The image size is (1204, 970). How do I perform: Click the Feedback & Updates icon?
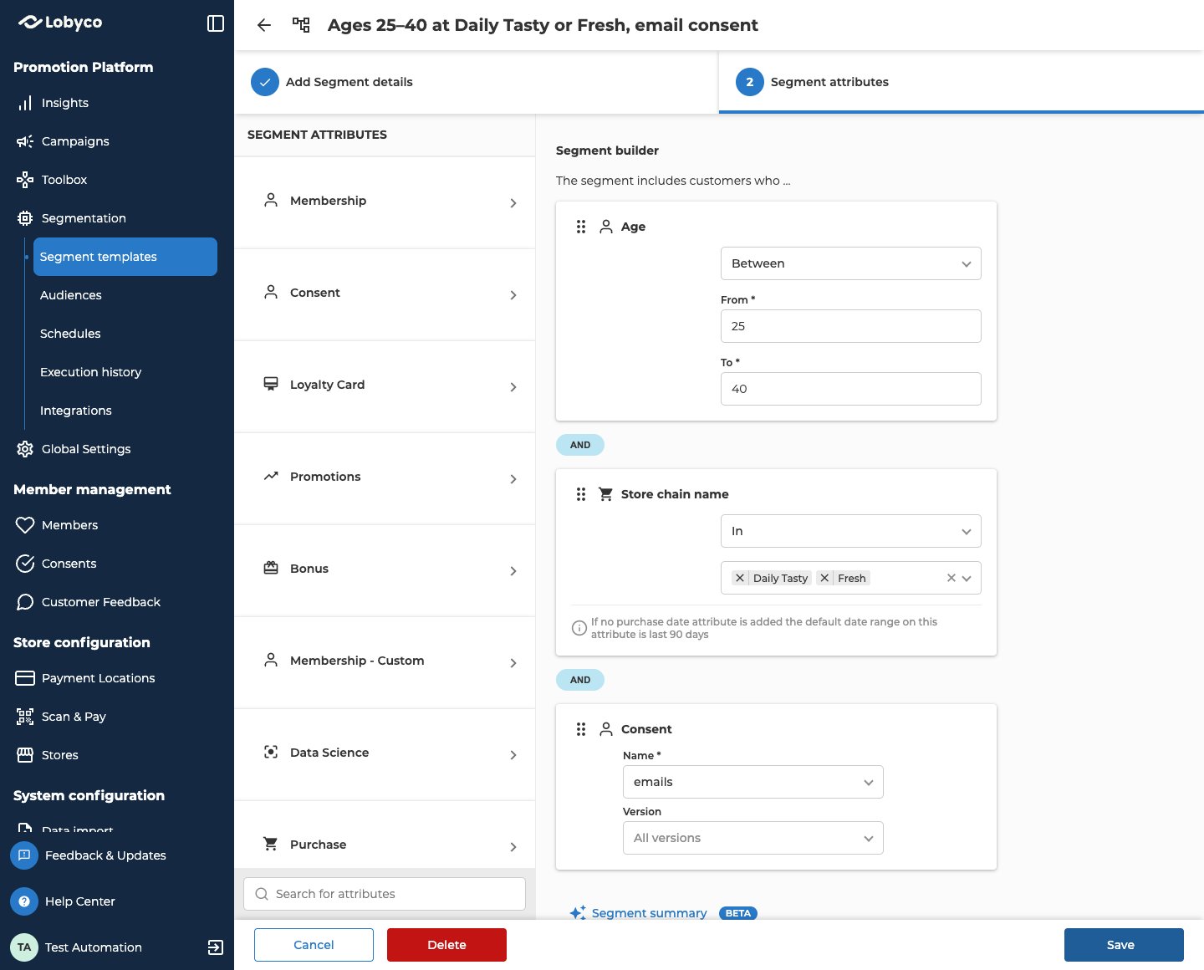click(24, 855)
